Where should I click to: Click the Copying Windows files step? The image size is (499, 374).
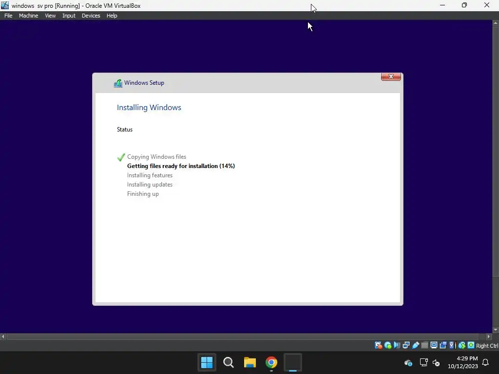[x=156, y=157]
